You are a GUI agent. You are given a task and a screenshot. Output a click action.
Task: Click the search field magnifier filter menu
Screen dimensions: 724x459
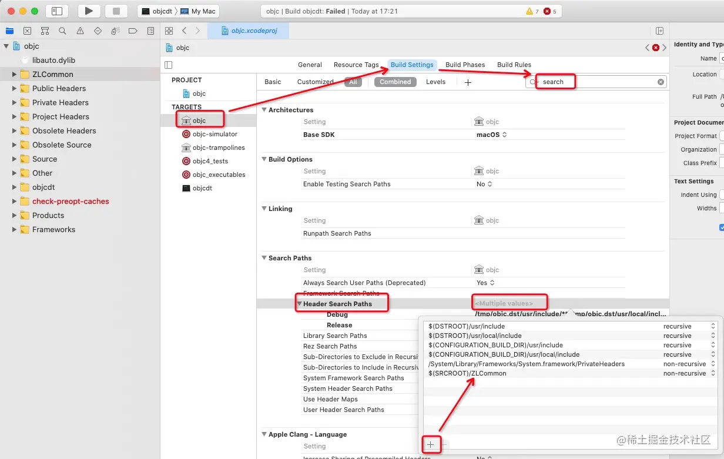point(533,82)
